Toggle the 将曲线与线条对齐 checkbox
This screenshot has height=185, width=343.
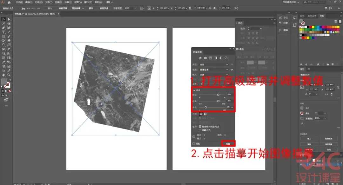[x=200, y=127]
